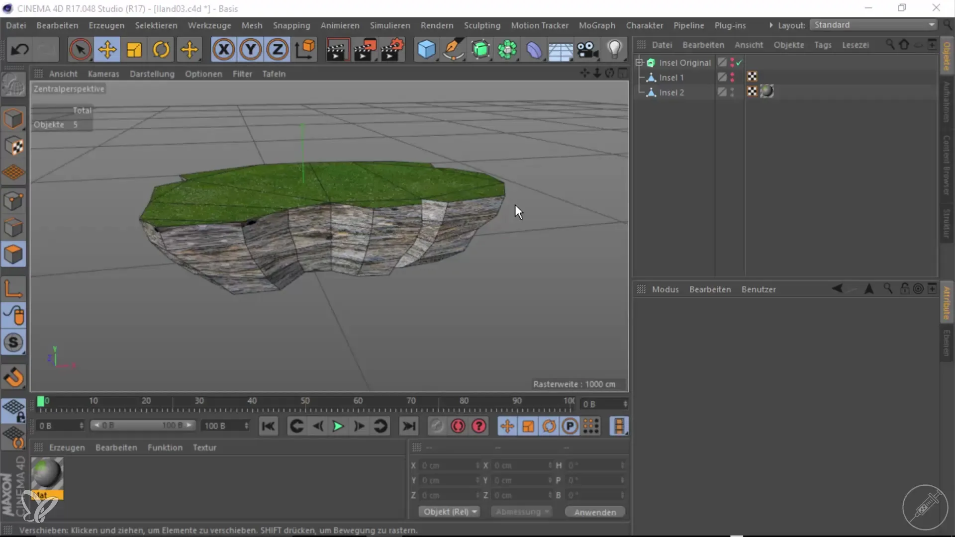This screenshot has height=537, width=955.
Task: Click the material tag on Insel 2
Action: (767, 91)
